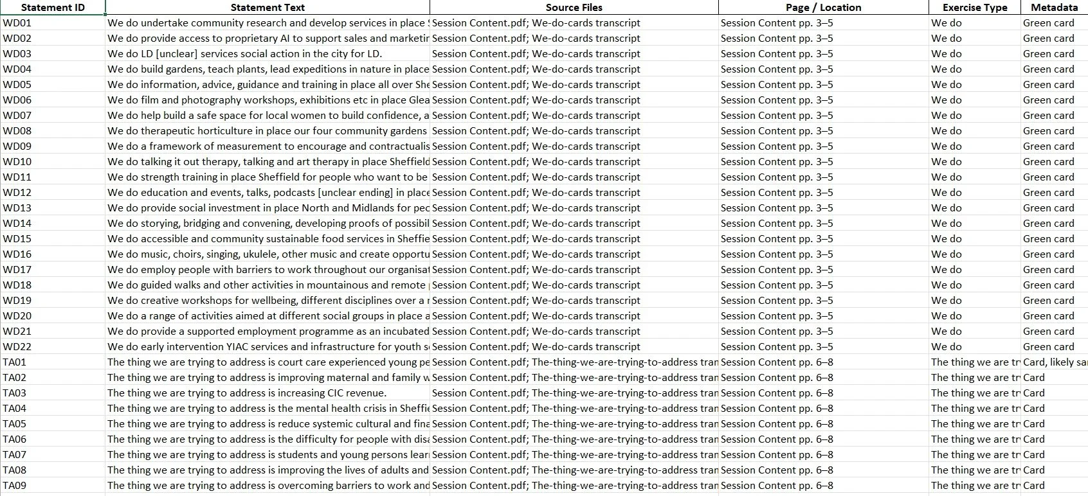Select cell WD14
This screenshot has height=496, width=1088.
[53, 223]
